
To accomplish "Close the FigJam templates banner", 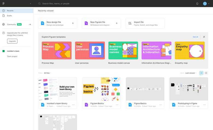I will [204, 37].
